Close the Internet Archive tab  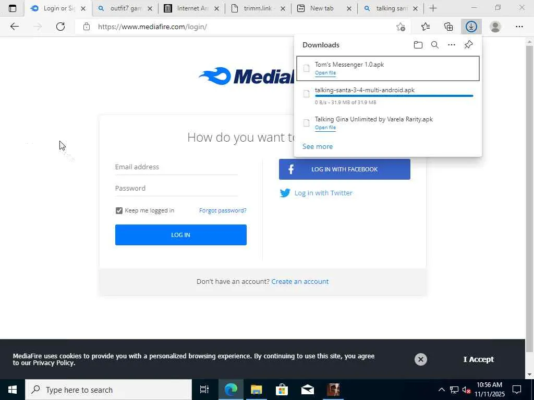pos(216,9)
